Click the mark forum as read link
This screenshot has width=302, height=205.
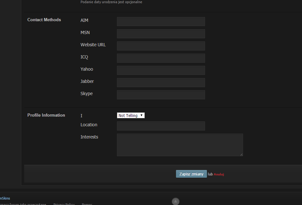click(23, 204)
